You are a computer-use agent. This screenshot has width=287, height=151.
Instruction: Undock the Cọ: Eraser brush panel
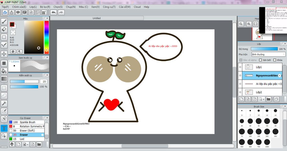(44, 118)
